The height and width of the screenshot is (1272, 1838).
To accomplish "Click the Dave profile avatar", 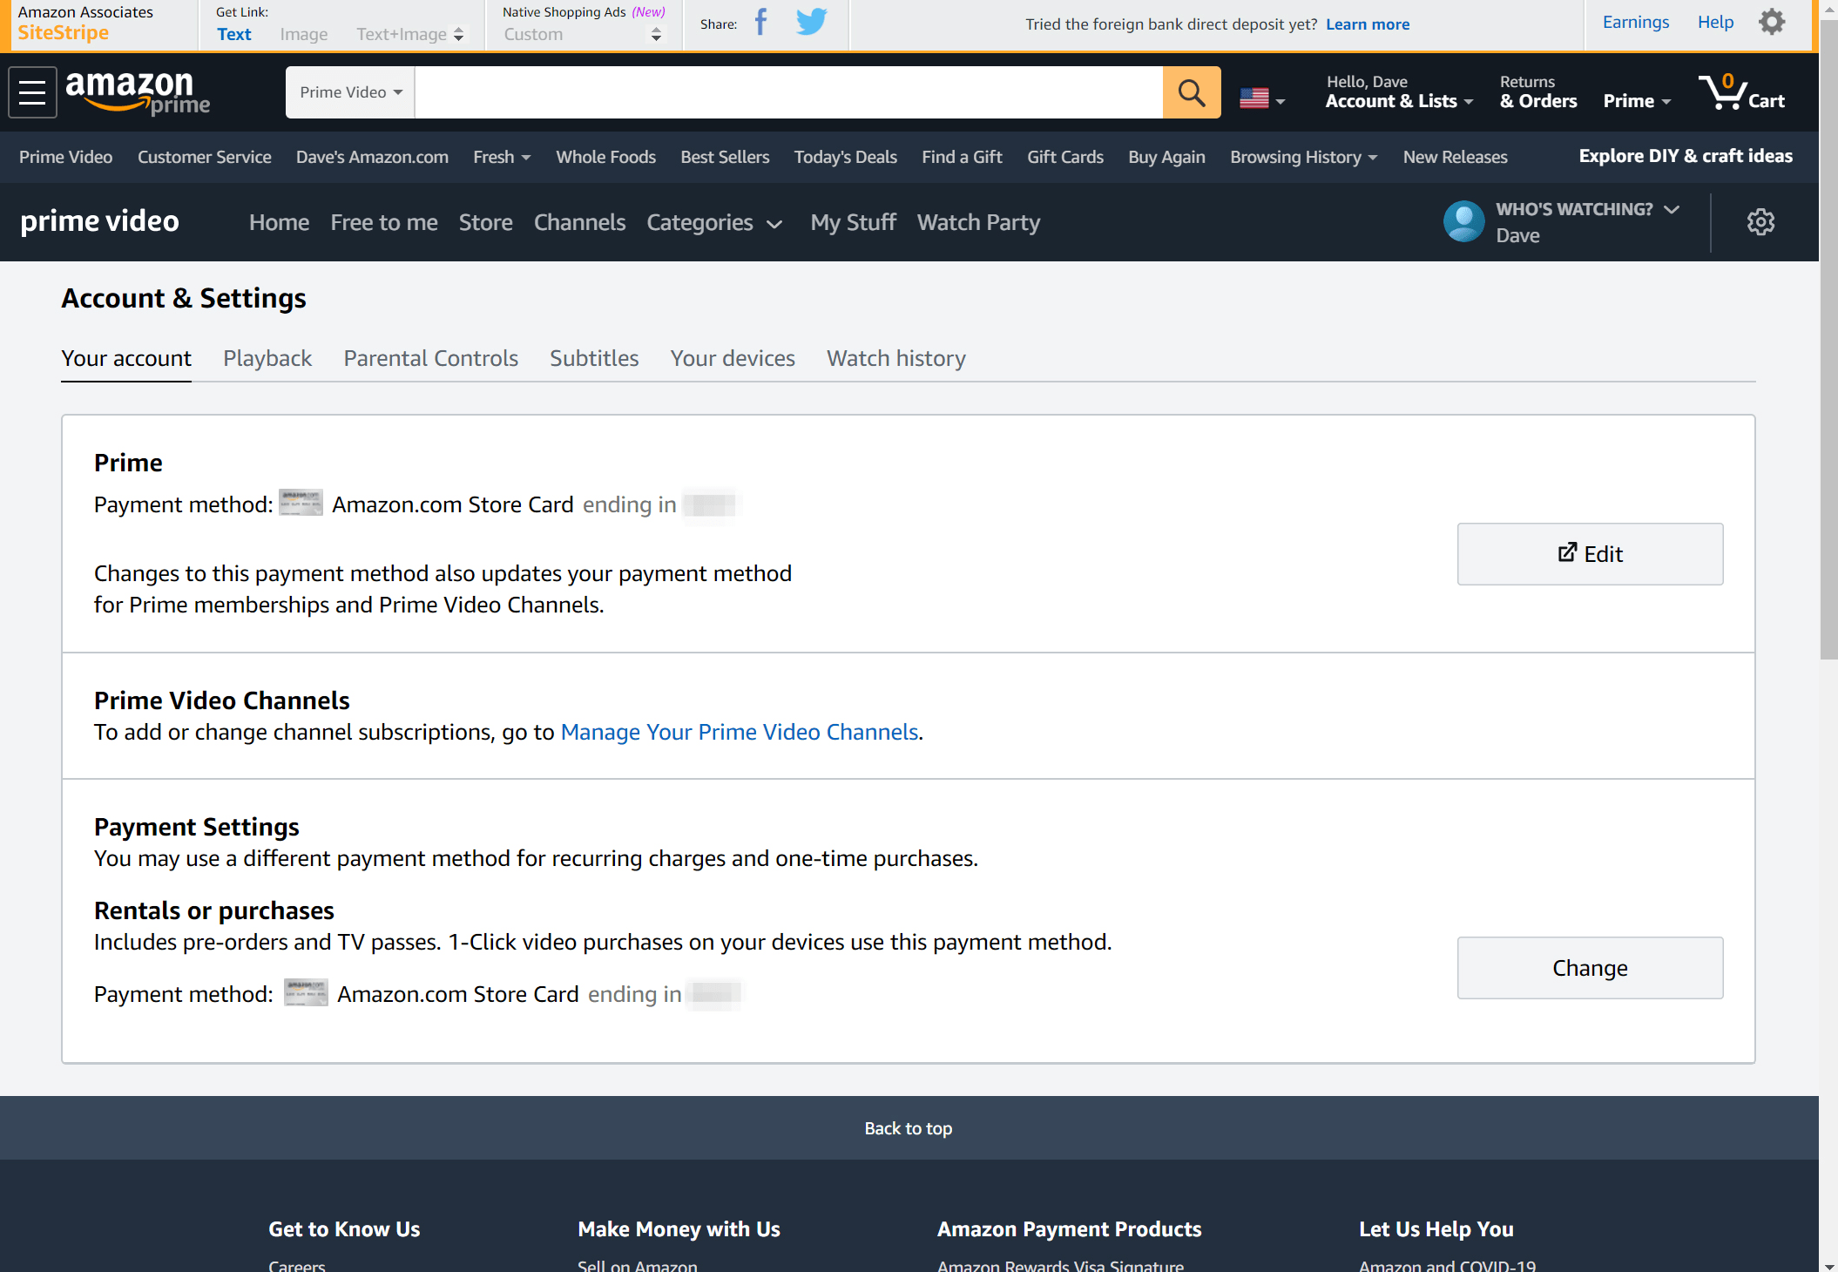I will (1463, 222).
